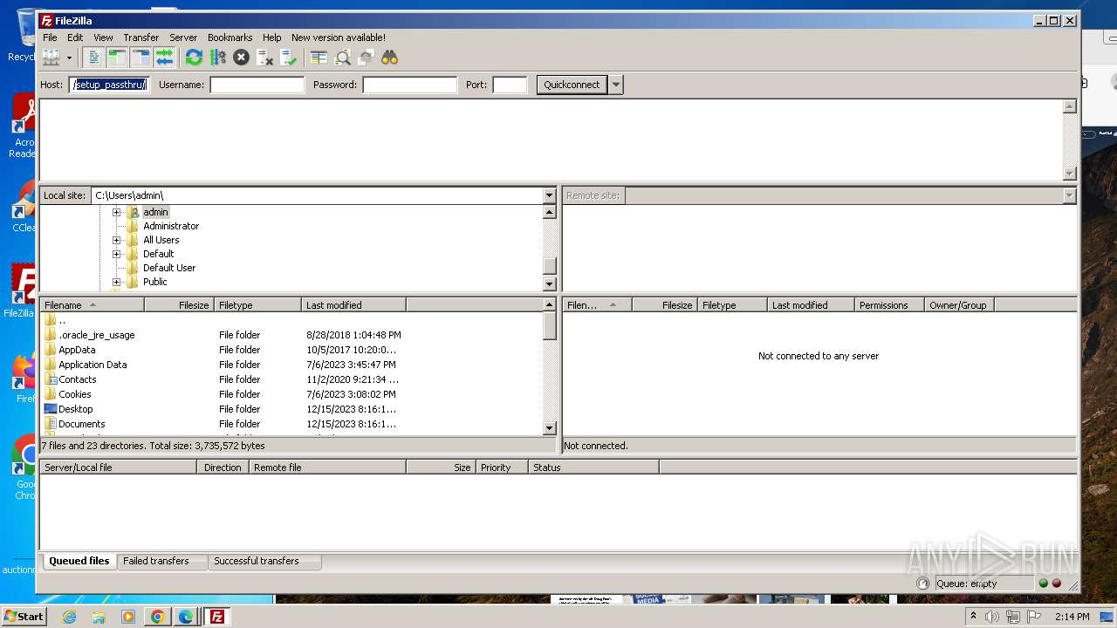Reconnect to the last server

[288, 58]
